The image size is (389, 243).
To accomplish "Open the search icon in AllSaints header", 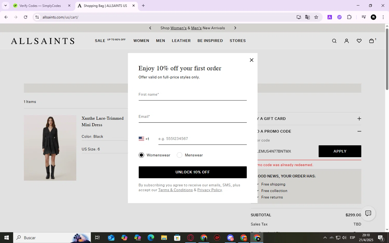I will 334,41.
